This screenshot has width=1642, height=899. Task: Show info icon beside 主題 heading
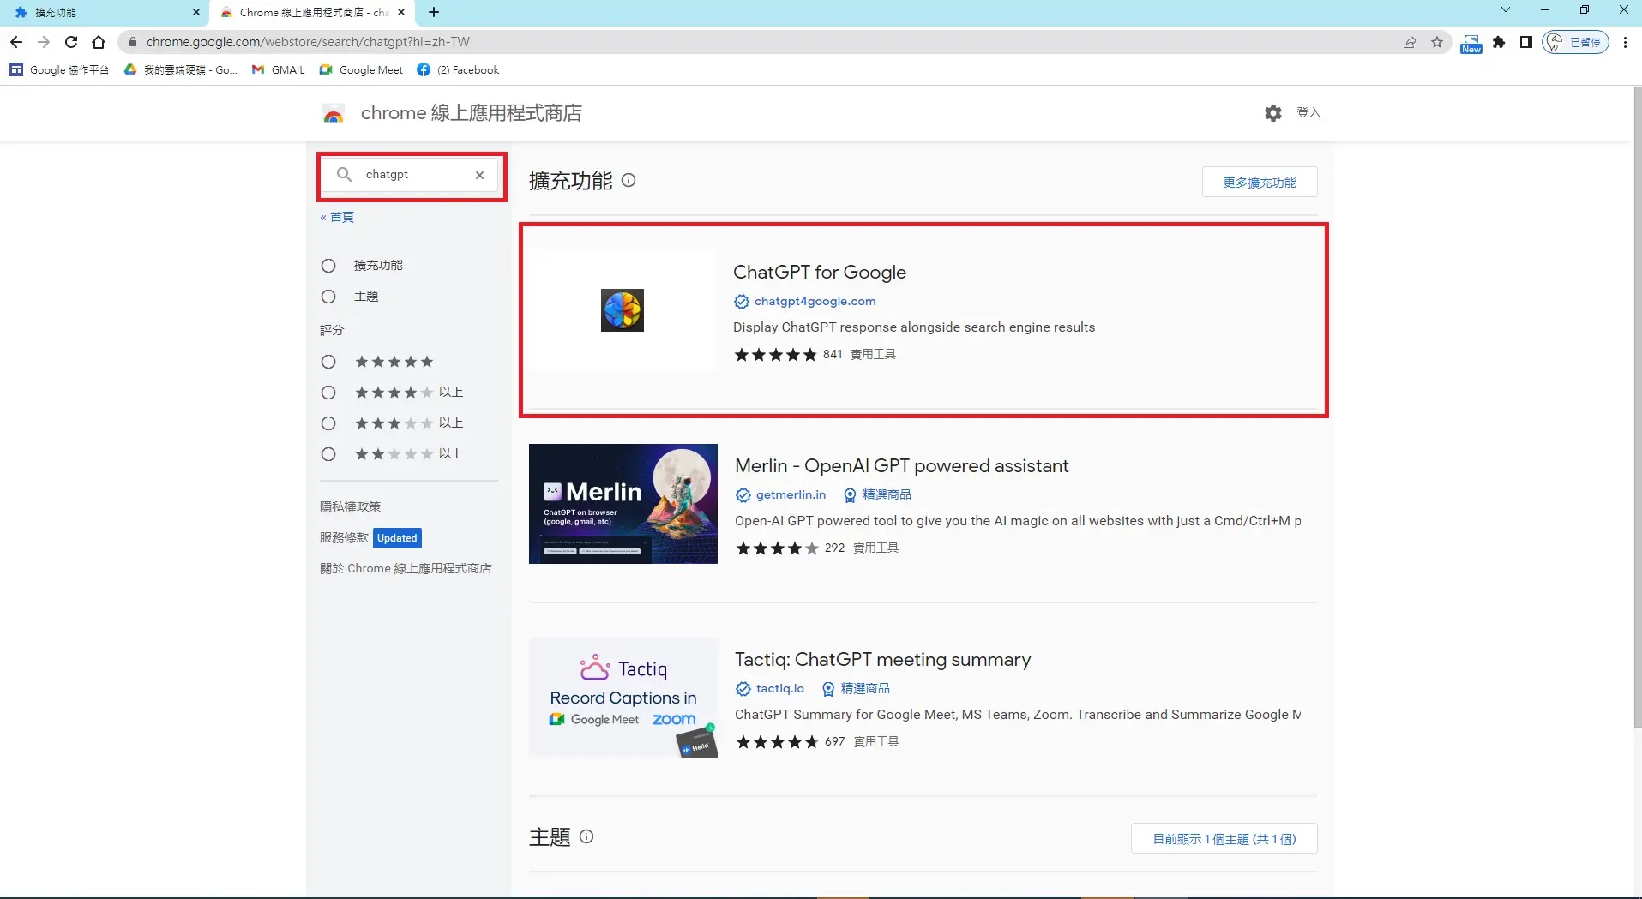point(586,836)
